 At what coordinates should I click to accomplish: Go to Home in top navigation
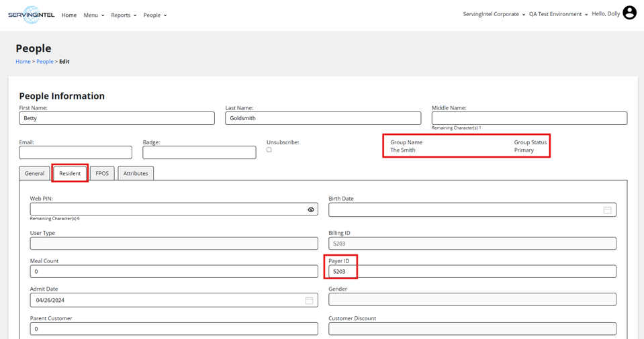pyautogui.click(x=69, y=15)
